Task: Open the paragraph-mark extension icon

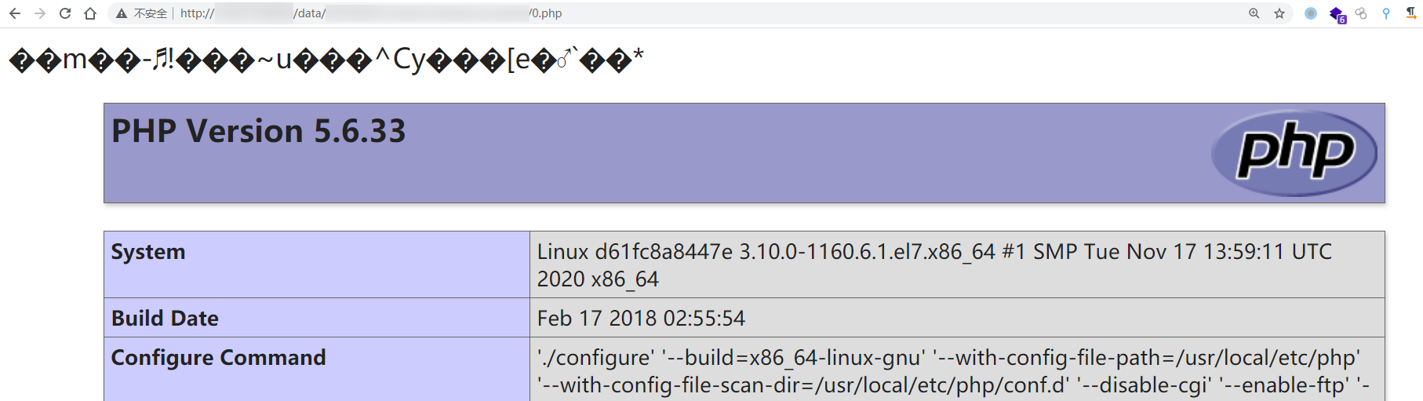Action: pos(1410,13)
